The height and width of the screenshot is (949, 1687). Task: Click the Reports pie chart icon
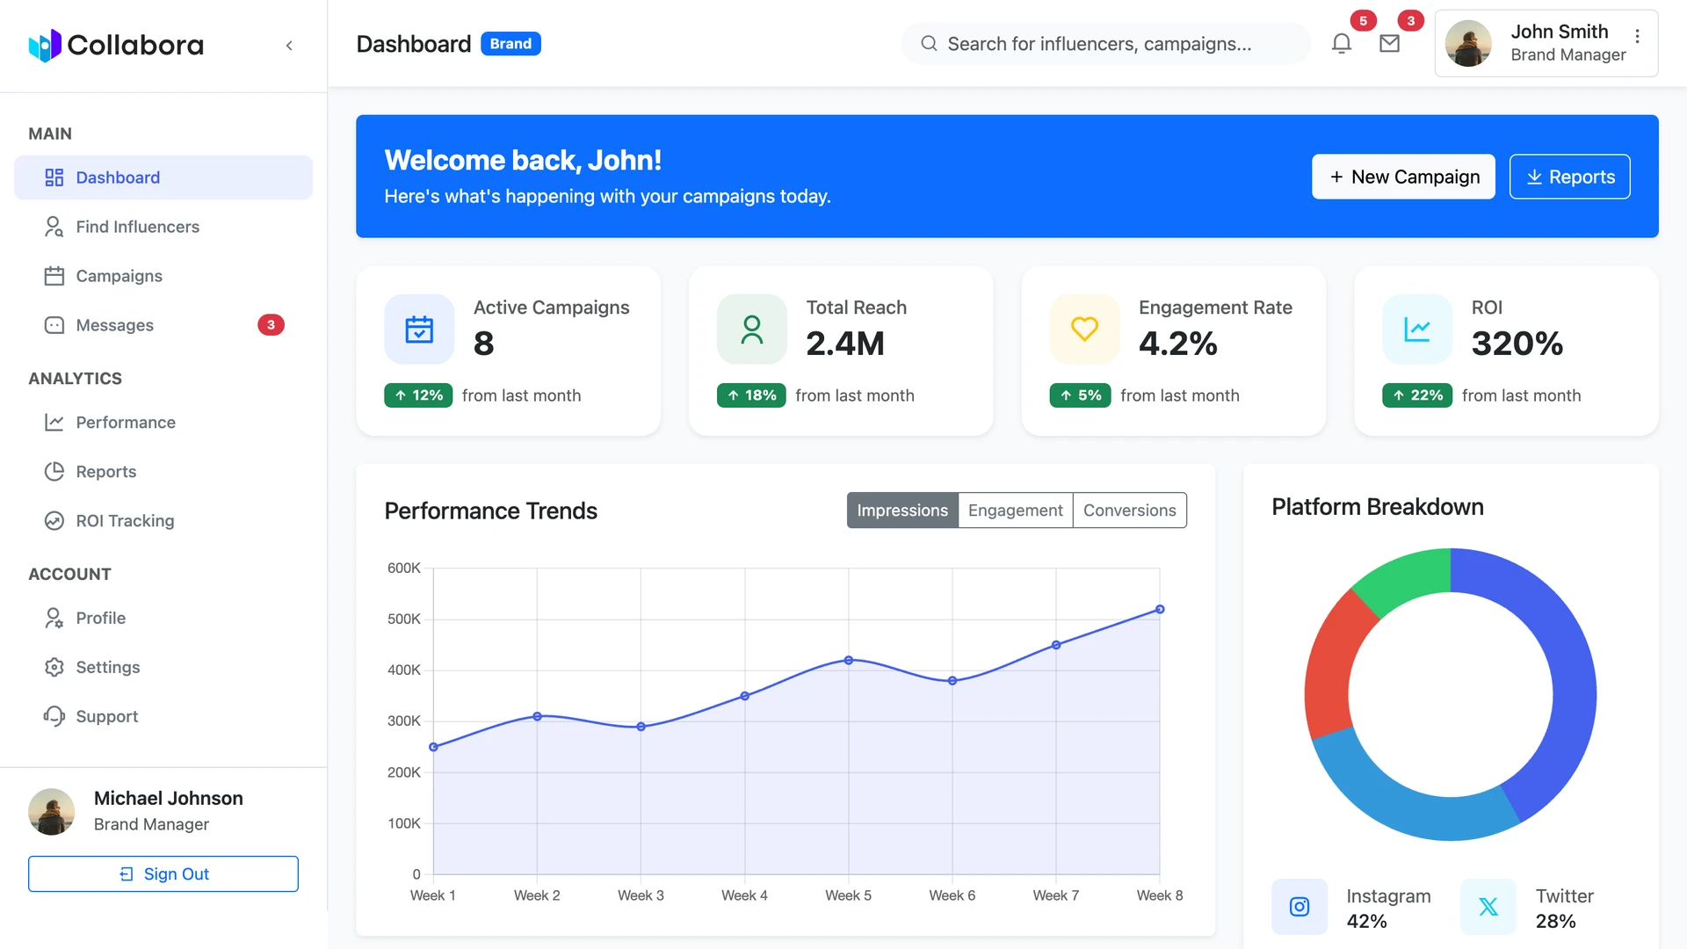[x=54, y=472]
